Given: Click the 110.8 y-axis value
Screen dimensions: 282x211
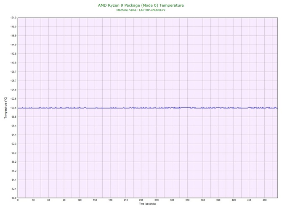Looking at the screenshot, I should tap(13, 63).
